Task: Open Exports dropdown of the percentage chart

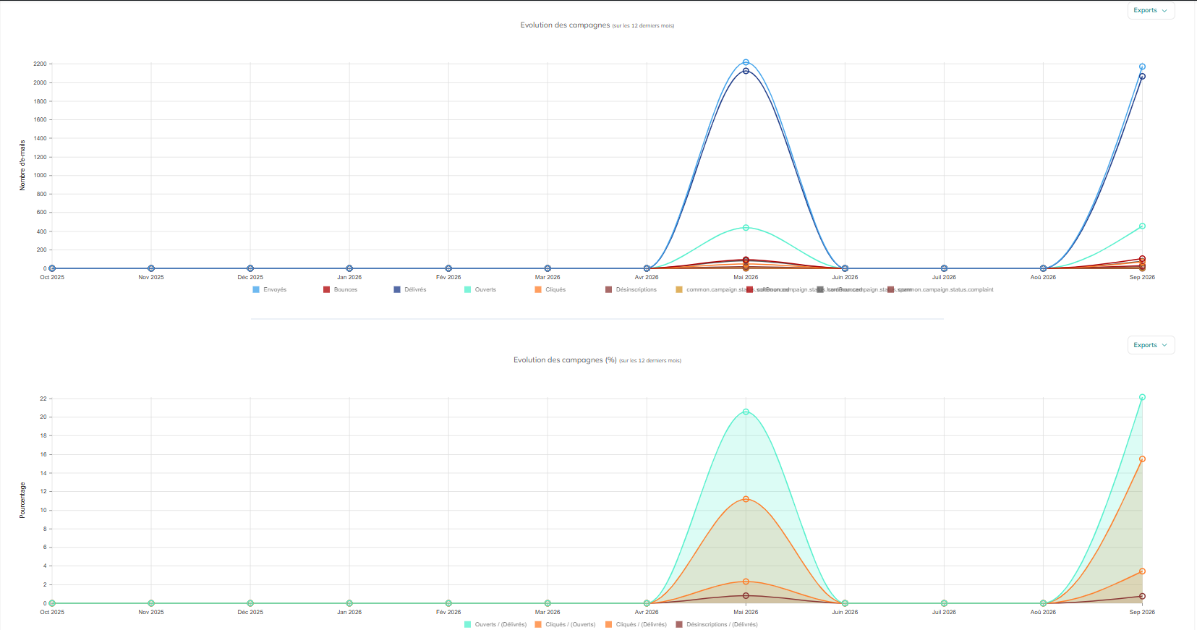Action: 1151,346
